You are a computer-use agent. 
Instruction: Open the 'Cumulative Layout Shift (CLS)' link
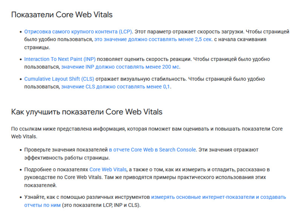point(59,79)
